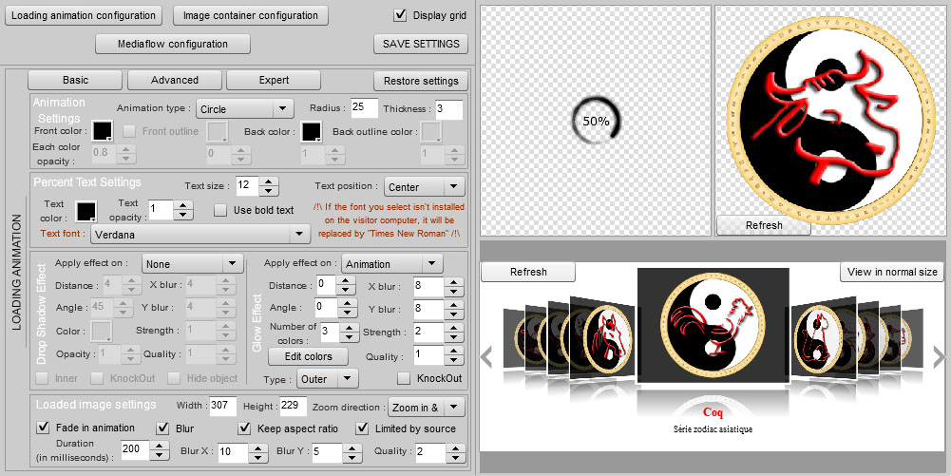Viewport: 951px width, 476px height.
Task: Increase Glow Distance stepper
Action: click(x=346, y=280)
